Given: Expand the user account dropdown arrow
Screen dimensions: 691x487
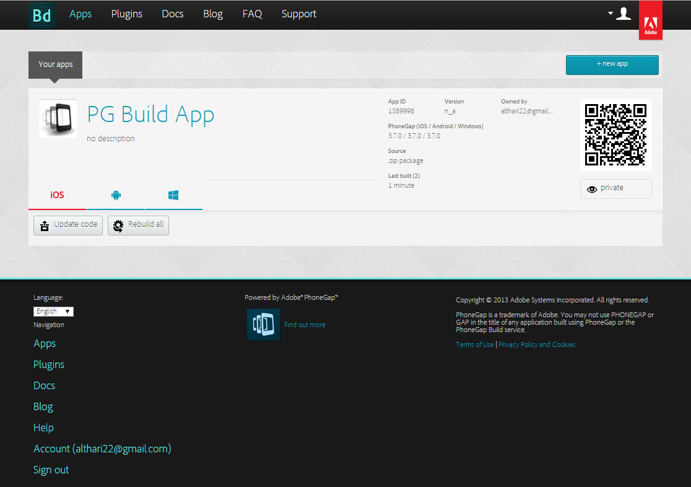Looking at the screenshot, I should 611,13.
